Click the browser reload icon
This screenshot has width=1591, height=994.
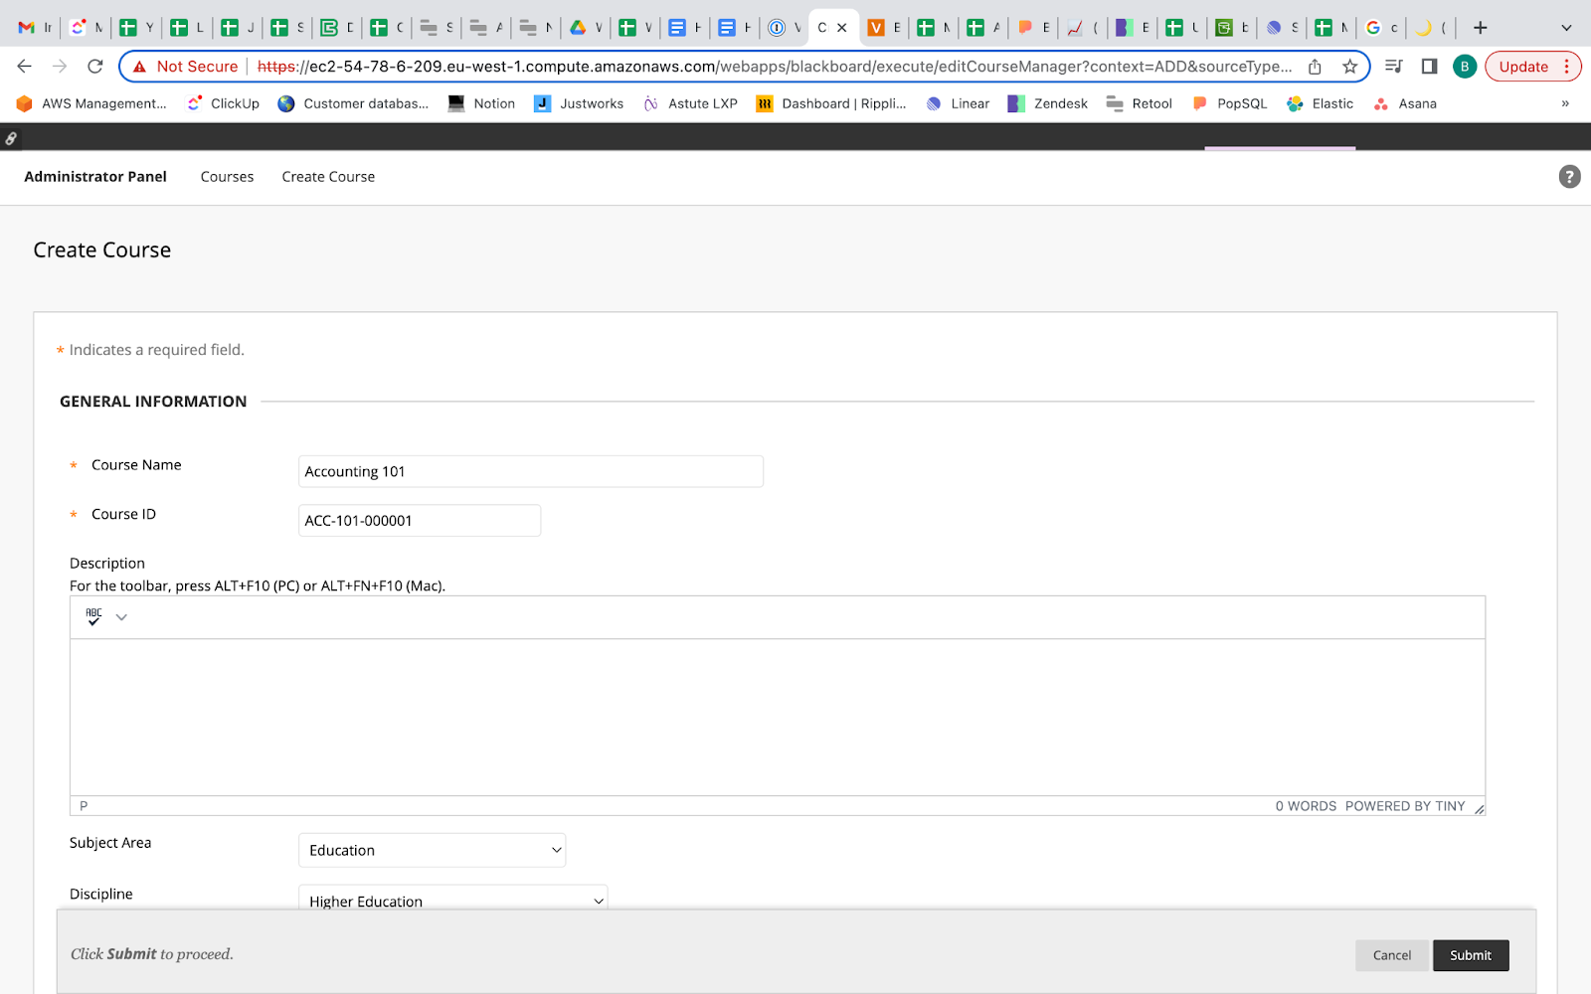coord(95,67)
